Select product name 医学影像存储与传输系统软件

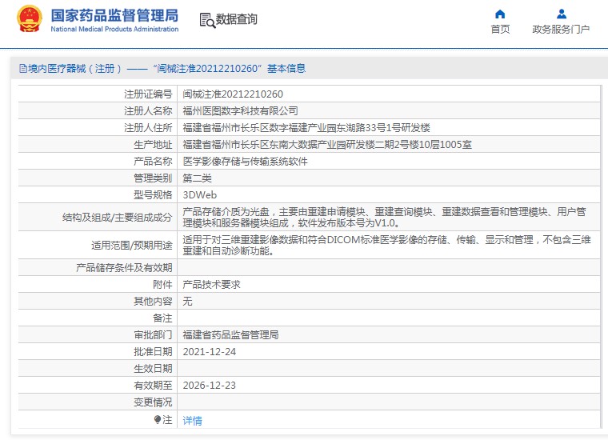(245, 162)
